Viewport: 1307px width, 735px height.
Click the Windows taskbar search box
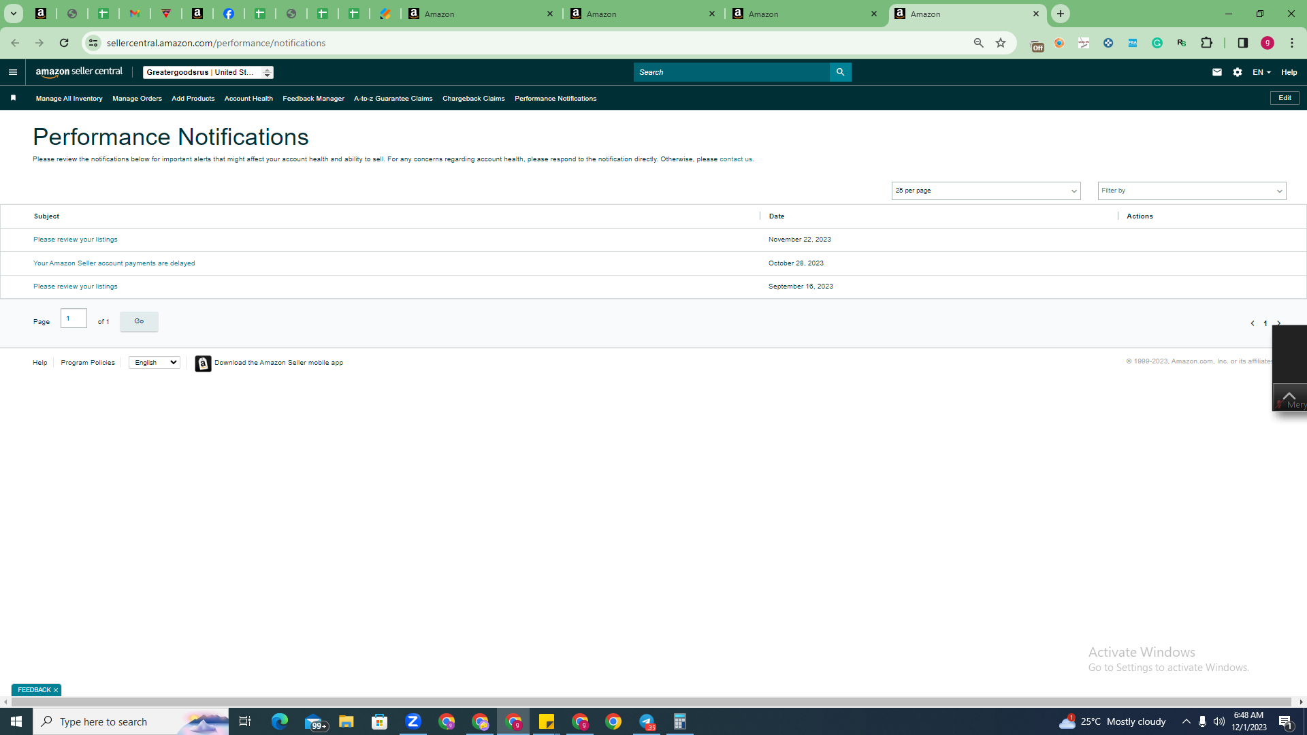click(x=131, y=721)
